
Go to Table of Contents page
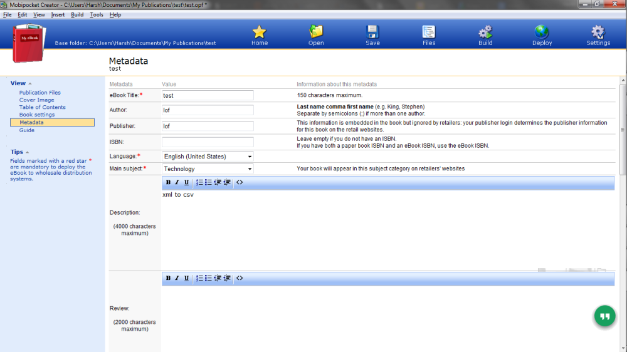(x=43, y=107)
